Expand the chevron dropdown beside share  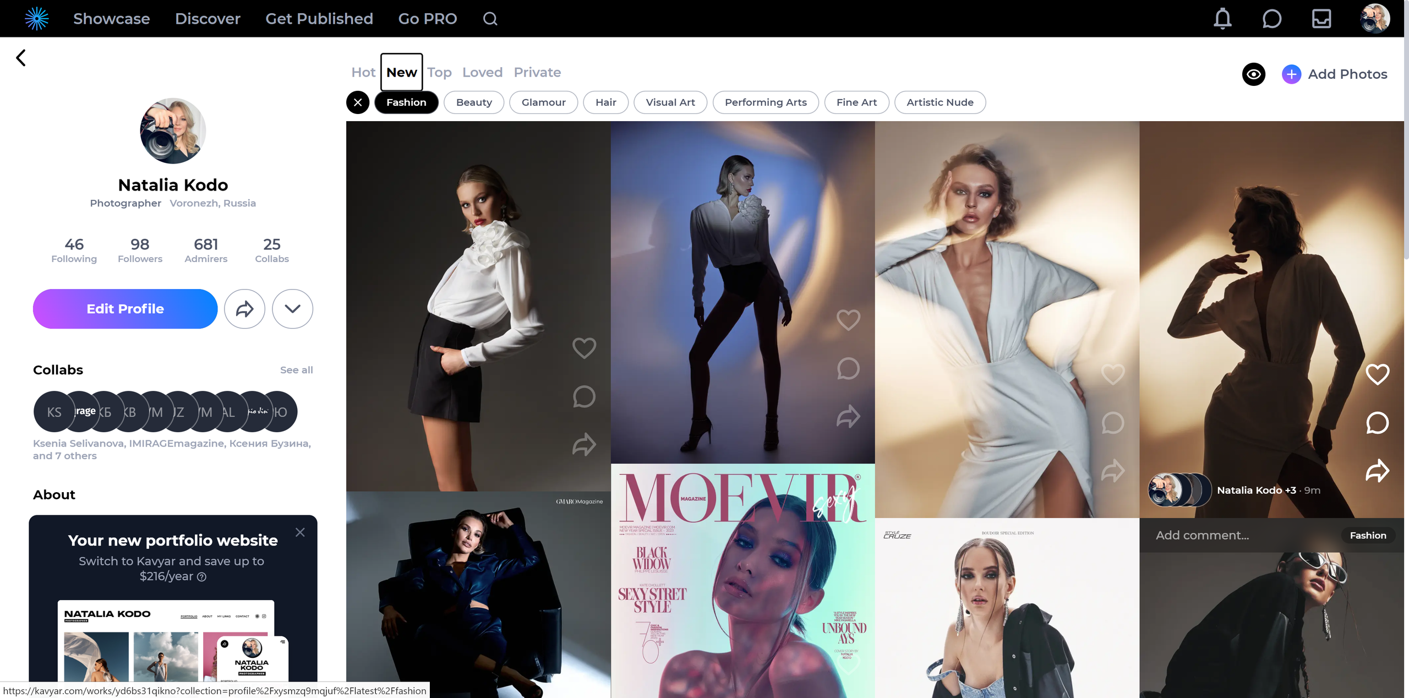(x=292, y=309)
